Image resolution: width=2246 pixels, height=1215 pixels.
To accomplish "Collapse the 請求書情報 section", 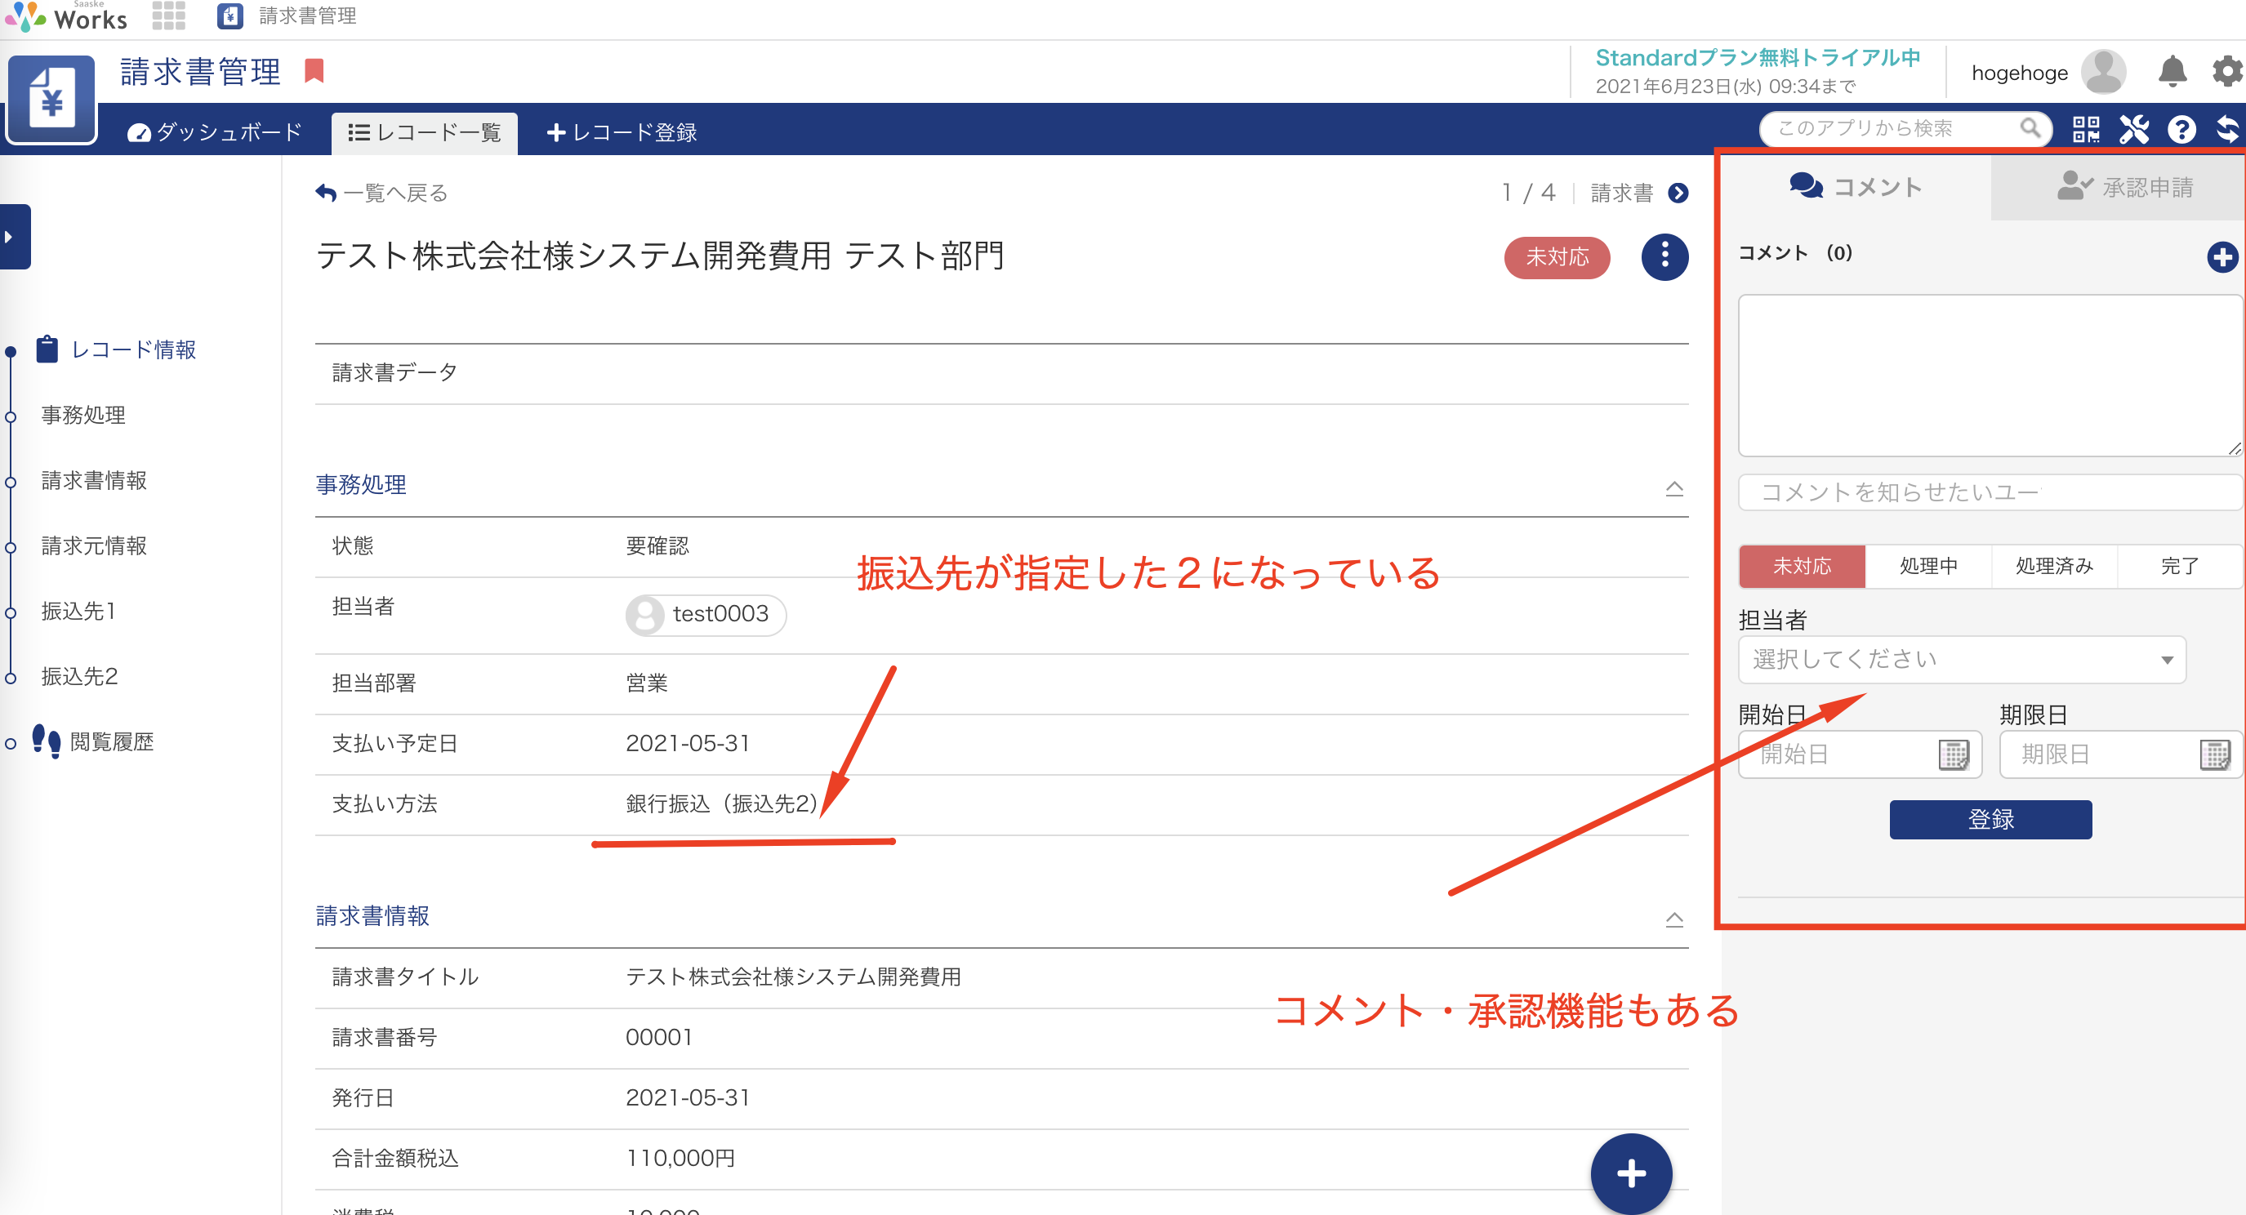I will [x=1673, y=919].
